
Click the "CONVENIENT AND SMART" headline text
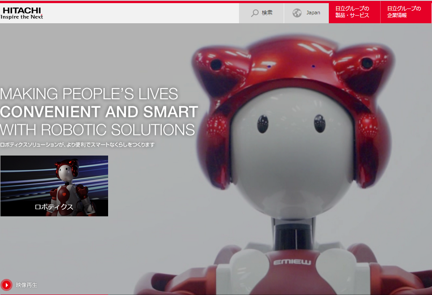click(x=99, y=112)
